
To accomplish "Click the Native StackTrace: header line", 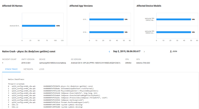I will 16,80.
